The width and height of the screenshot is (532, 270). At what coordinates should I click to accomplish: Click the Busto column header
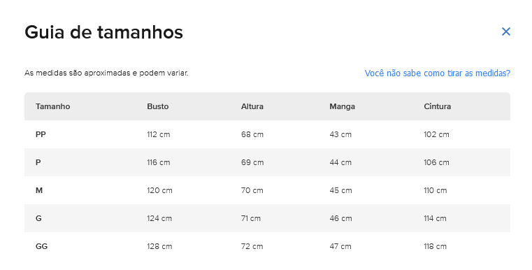click(158, 106)
